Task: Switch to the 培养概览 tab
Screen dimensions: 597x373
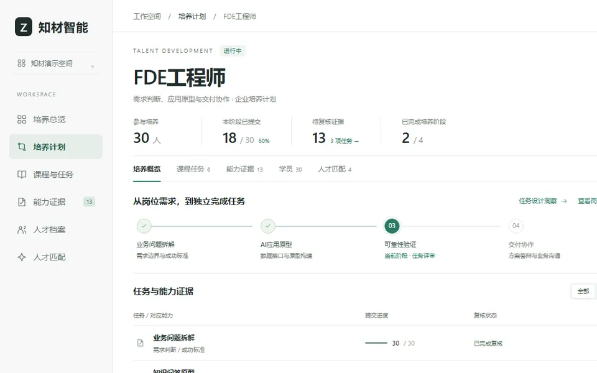Action: point(147,169)
